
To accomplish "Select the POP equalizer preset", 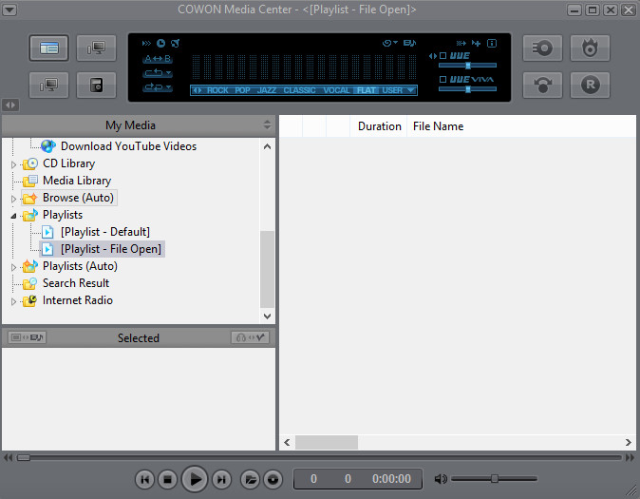I will (242, 90).
